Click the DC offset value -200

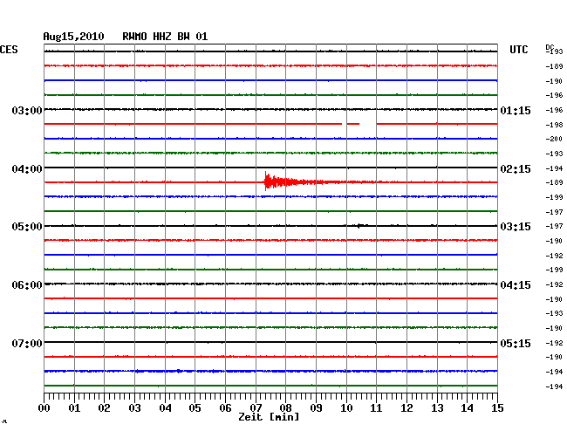tap(554, 139)
